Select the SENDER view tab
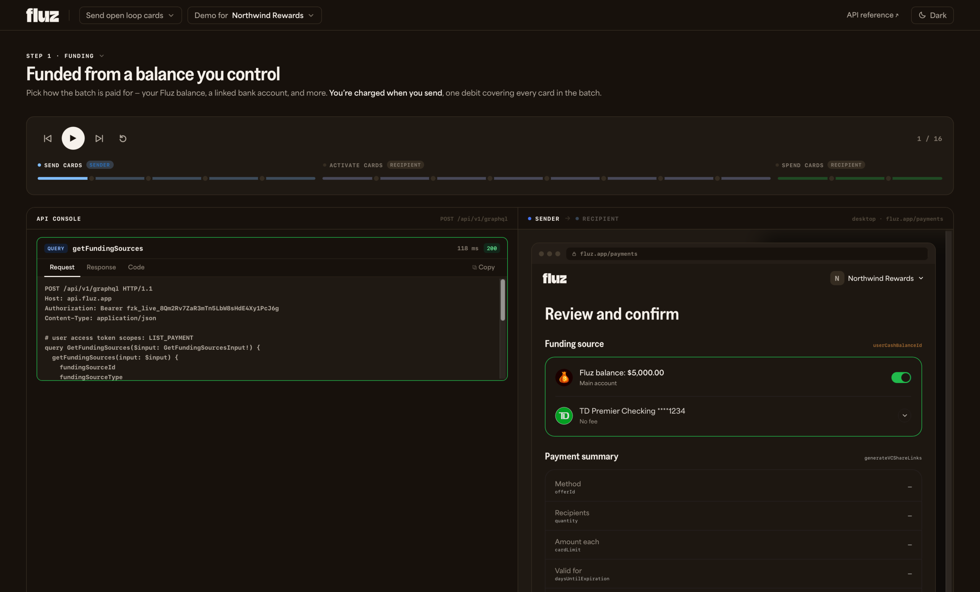This screenshot has width=980, height=592. click(543, 219)
